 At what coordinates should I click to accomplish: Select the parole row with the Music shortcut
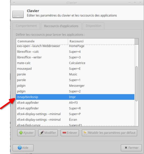click(x=75, y=74)
